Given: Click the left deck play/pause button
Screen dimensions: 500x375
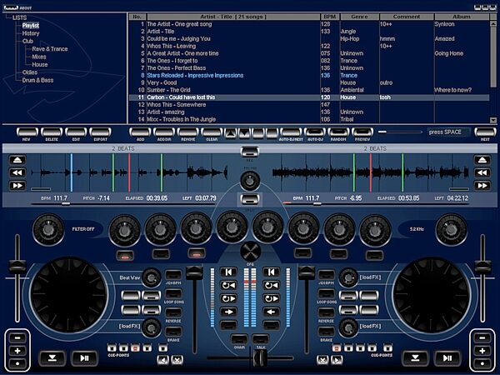Looking at the screenshot, I should (x=84, y=358).
